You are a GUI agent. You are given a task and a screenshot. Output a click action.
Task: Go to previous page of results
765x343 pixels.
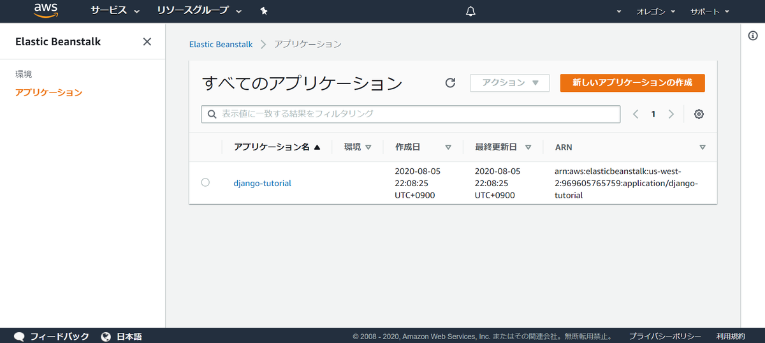(x=636, y=114)
